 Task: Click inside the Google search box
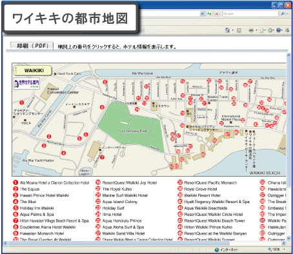coord(250,14)
